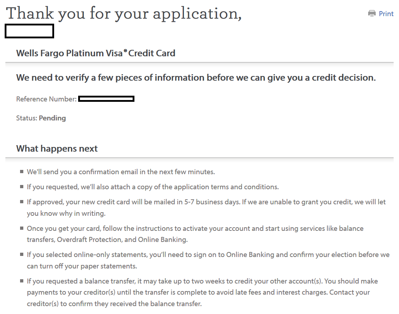Click the printer icon
399x314 pixels.
pyautogui.click(x=372, y=14)
